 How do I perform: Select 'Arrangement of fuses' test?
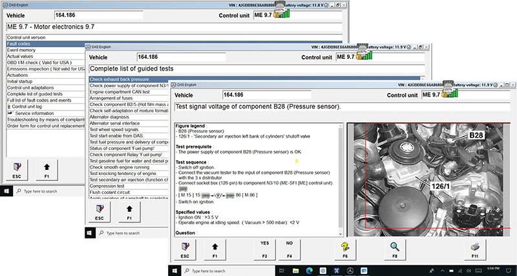[x=129, y=98]
